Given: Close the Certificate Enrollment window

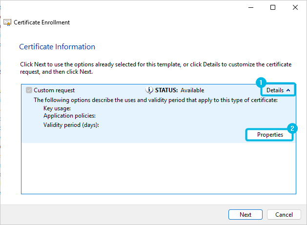Looking at the screenshot, I should point(295,7).
